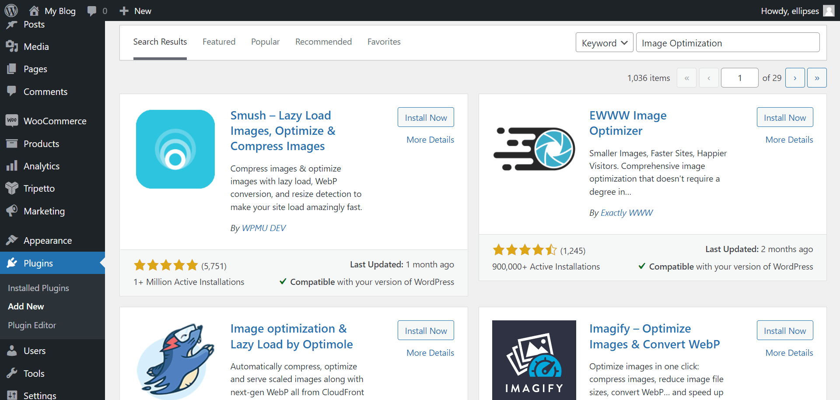
Task: Switch to the Popular tab
Action: 265,42
